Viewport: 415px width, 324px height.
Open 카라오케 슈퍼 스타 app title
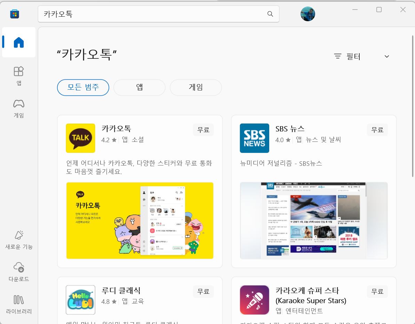[311, 295]
